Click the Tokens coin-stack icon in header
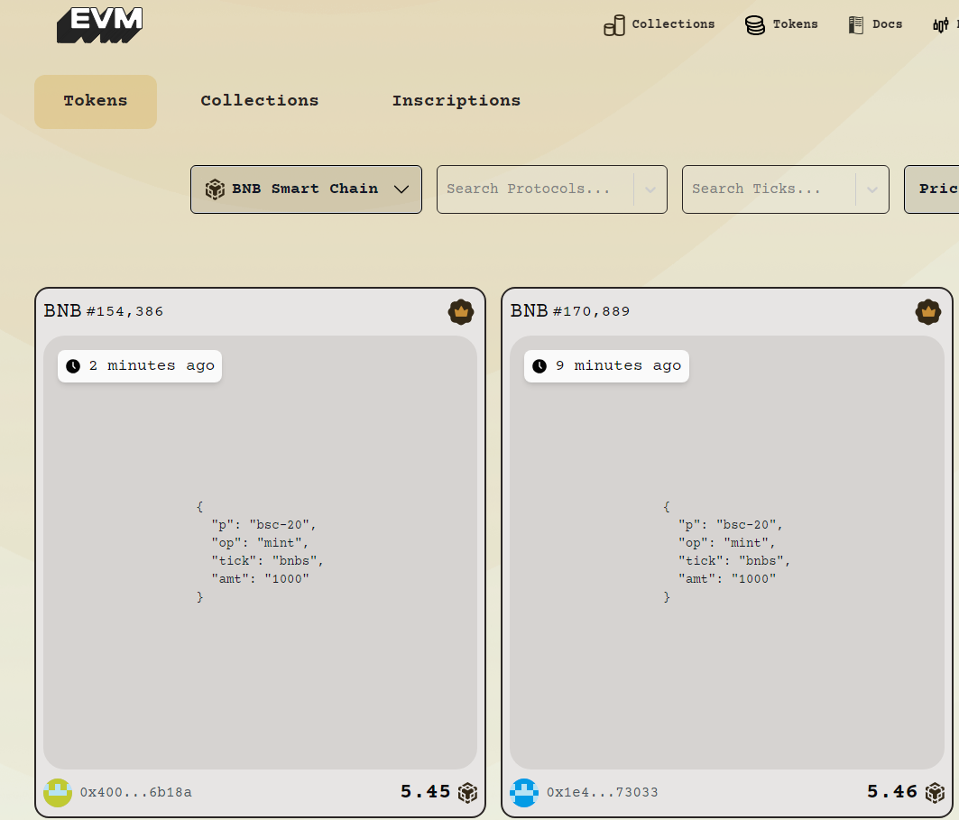959x820 pixels. pos(755,25)
